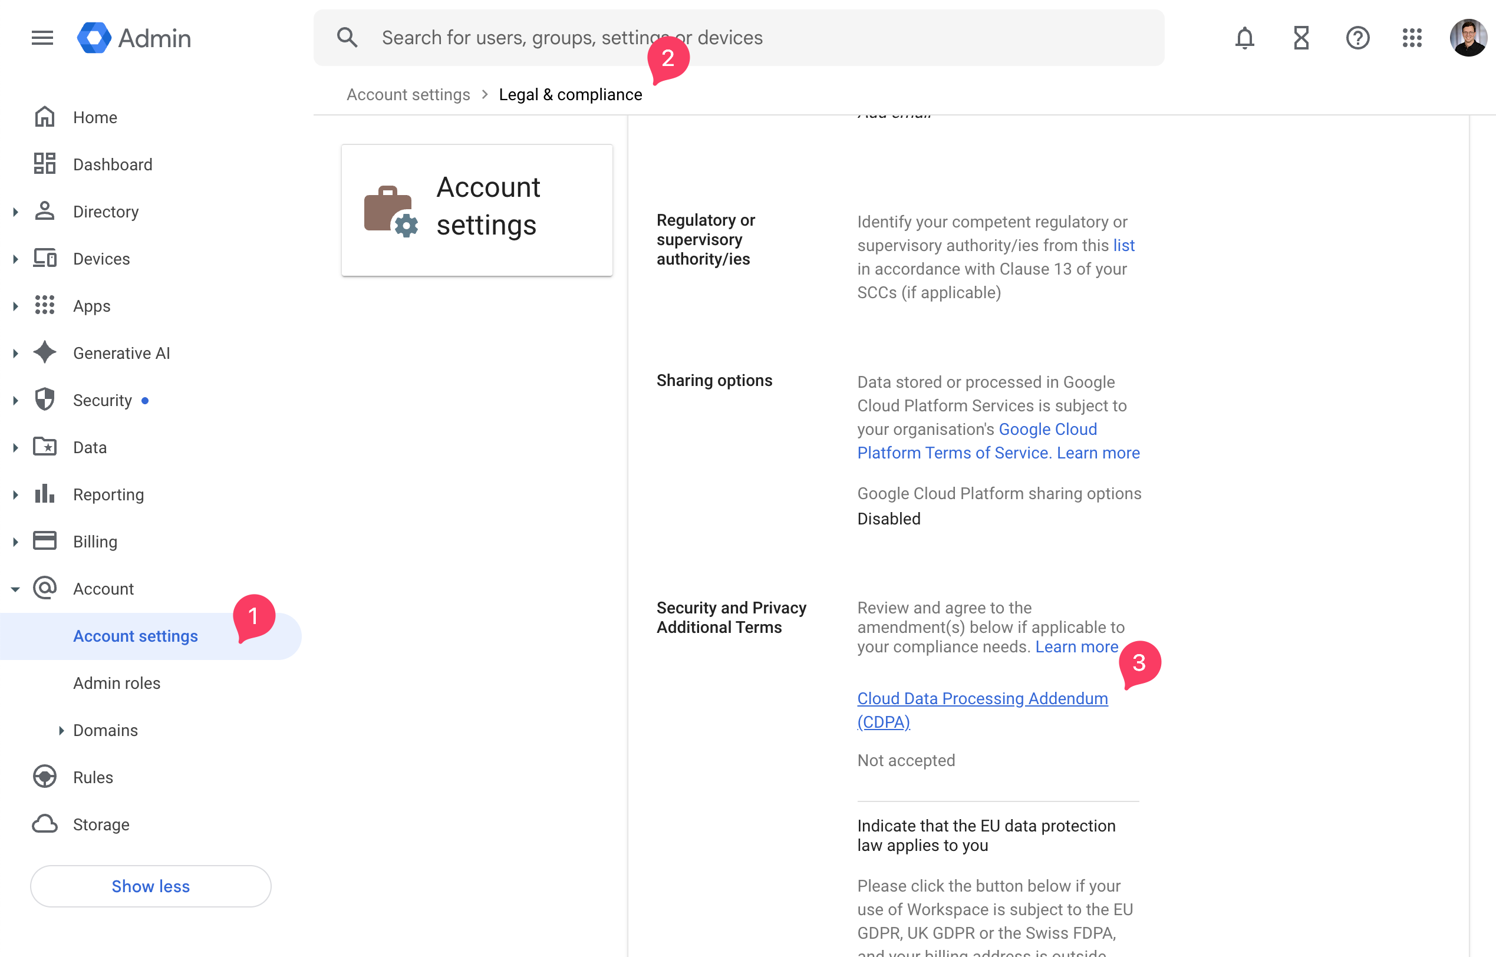Expand the Billing section arrow
Viewport: 1496px width, 957px height.
coord(15,542)
